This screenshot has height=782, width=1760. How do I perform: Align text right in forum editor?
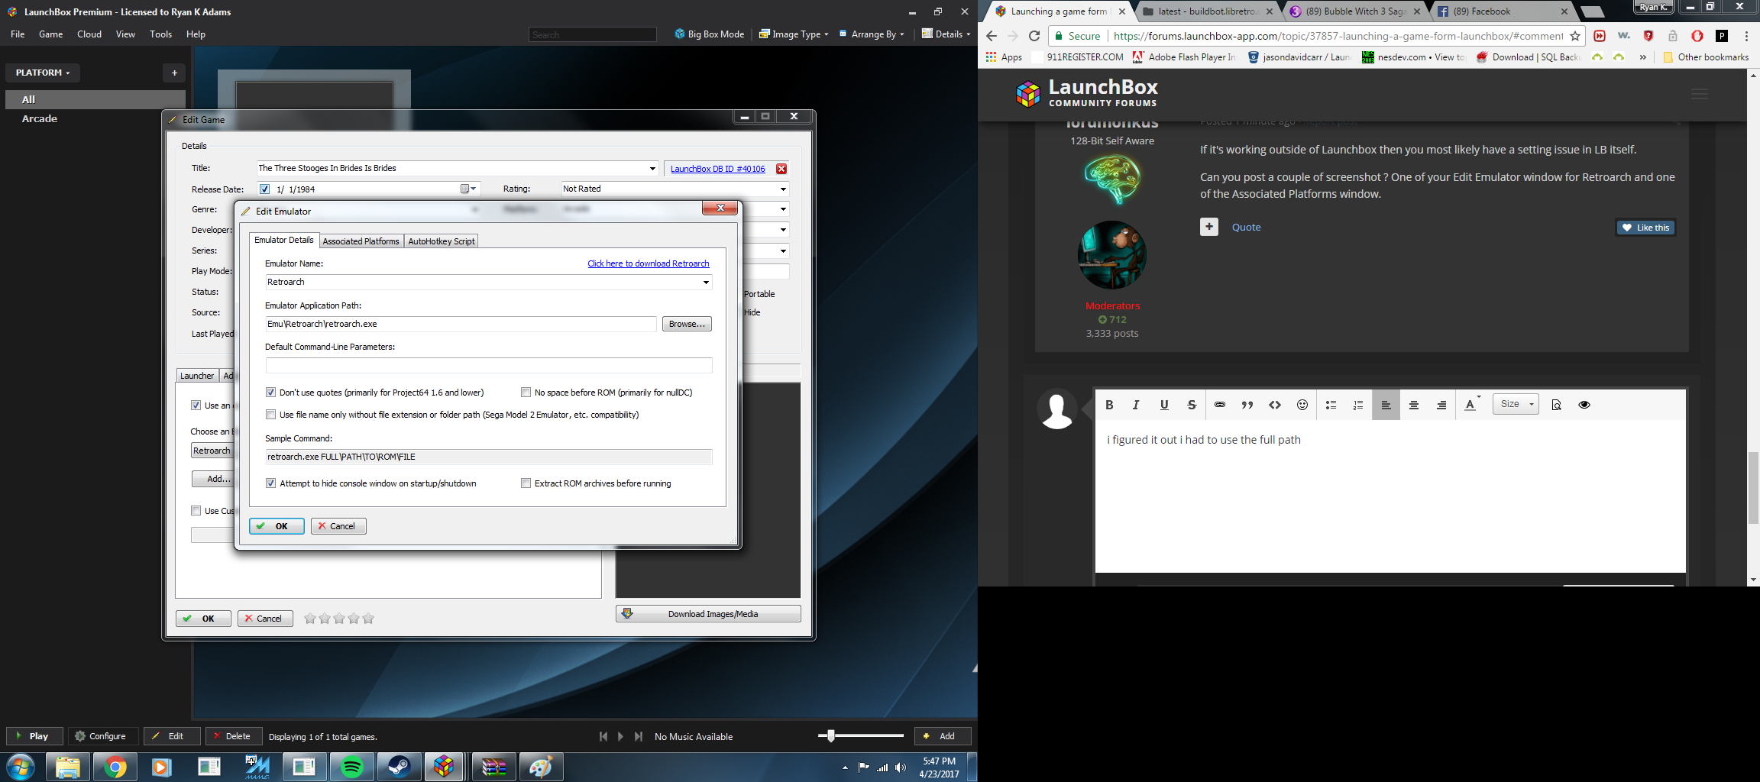[x=1441, y=405]
